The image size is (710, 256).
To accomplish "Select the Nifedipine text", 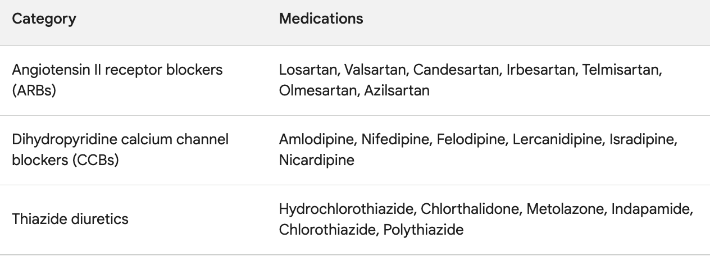I will pyautogui.click(x=394, y=140).
